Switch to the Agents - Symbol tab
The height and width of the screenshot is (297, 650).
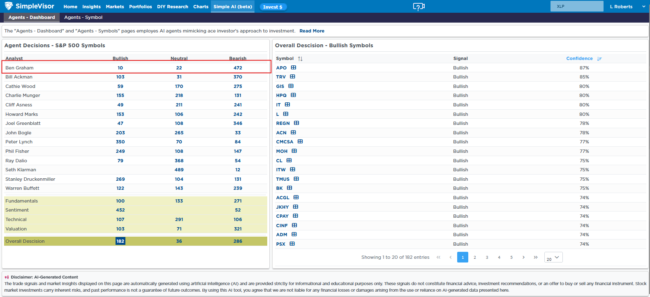83,17
